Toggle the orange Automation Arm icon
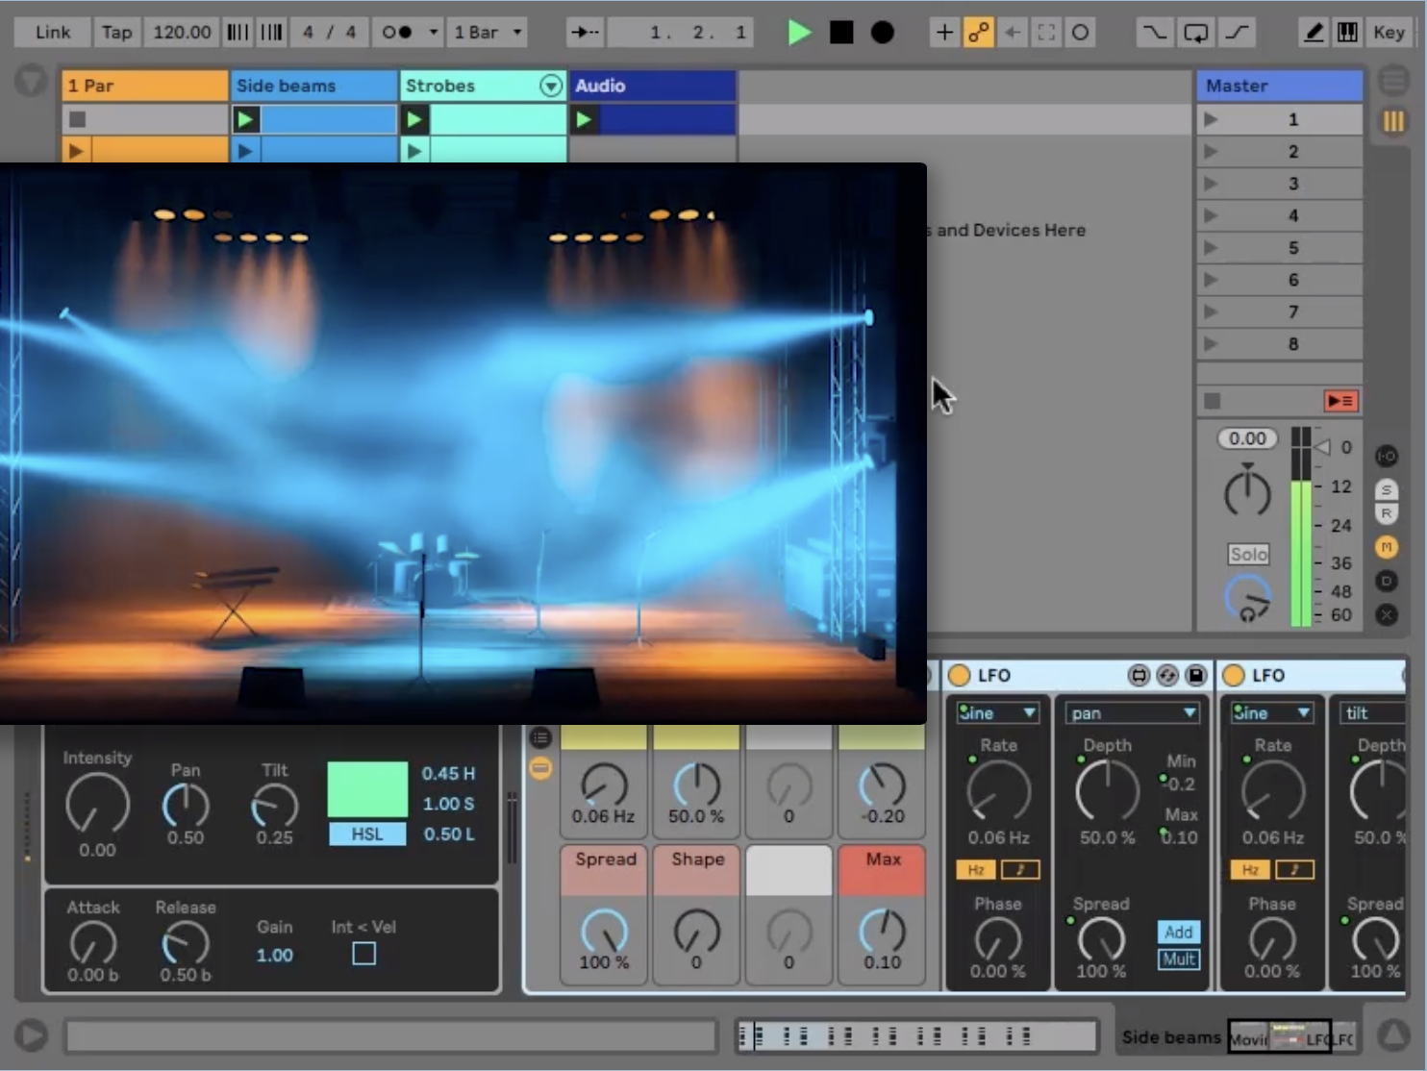 coord(978,33)
